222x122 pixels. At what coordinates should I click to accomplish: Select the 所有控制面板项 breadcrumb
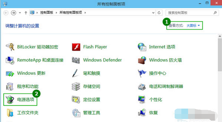(x=71, y=13)
